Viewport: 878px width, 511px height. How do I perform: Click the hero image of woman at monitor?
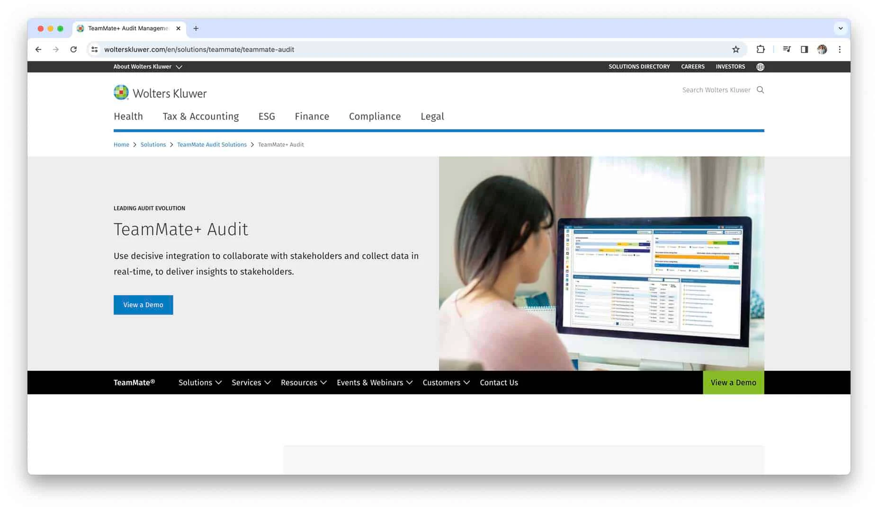(601, 264)
